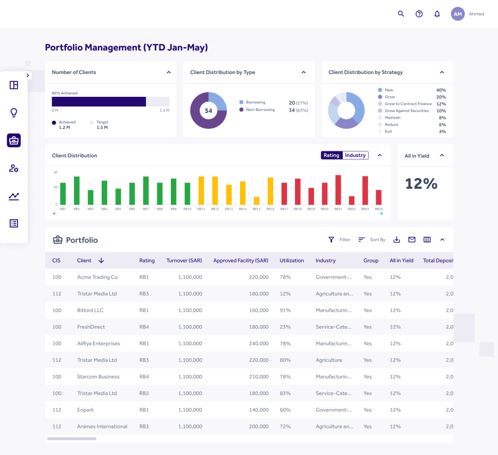
Task: Collapse the Client Distribution by Strategy card
Action: pos(442,72)
